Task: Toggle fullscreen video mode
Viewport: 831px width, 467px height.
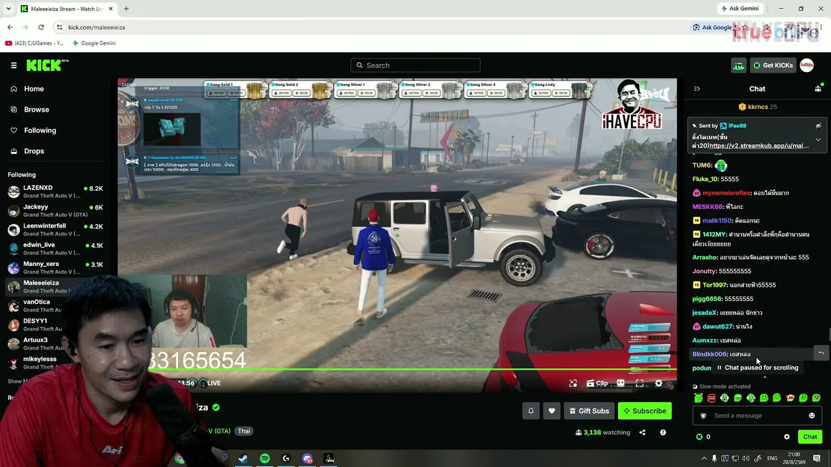Action: (639, 383)
